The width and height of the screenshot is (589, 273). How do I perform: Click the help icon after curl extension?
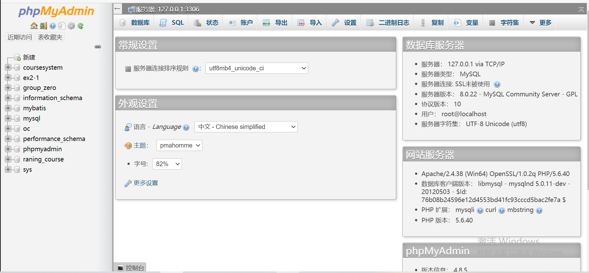point(502,210)
